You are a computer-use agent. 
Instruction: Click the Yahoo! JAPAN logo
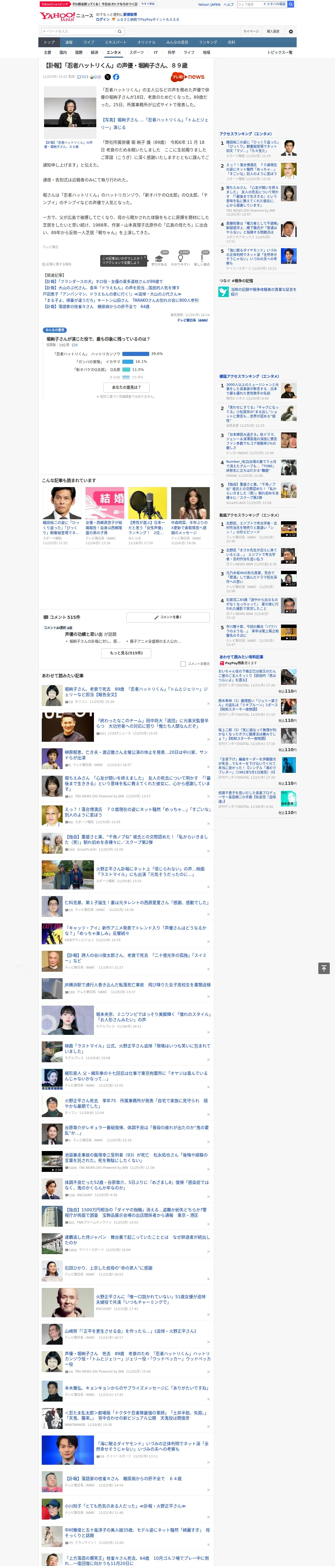tap(57, 17)
